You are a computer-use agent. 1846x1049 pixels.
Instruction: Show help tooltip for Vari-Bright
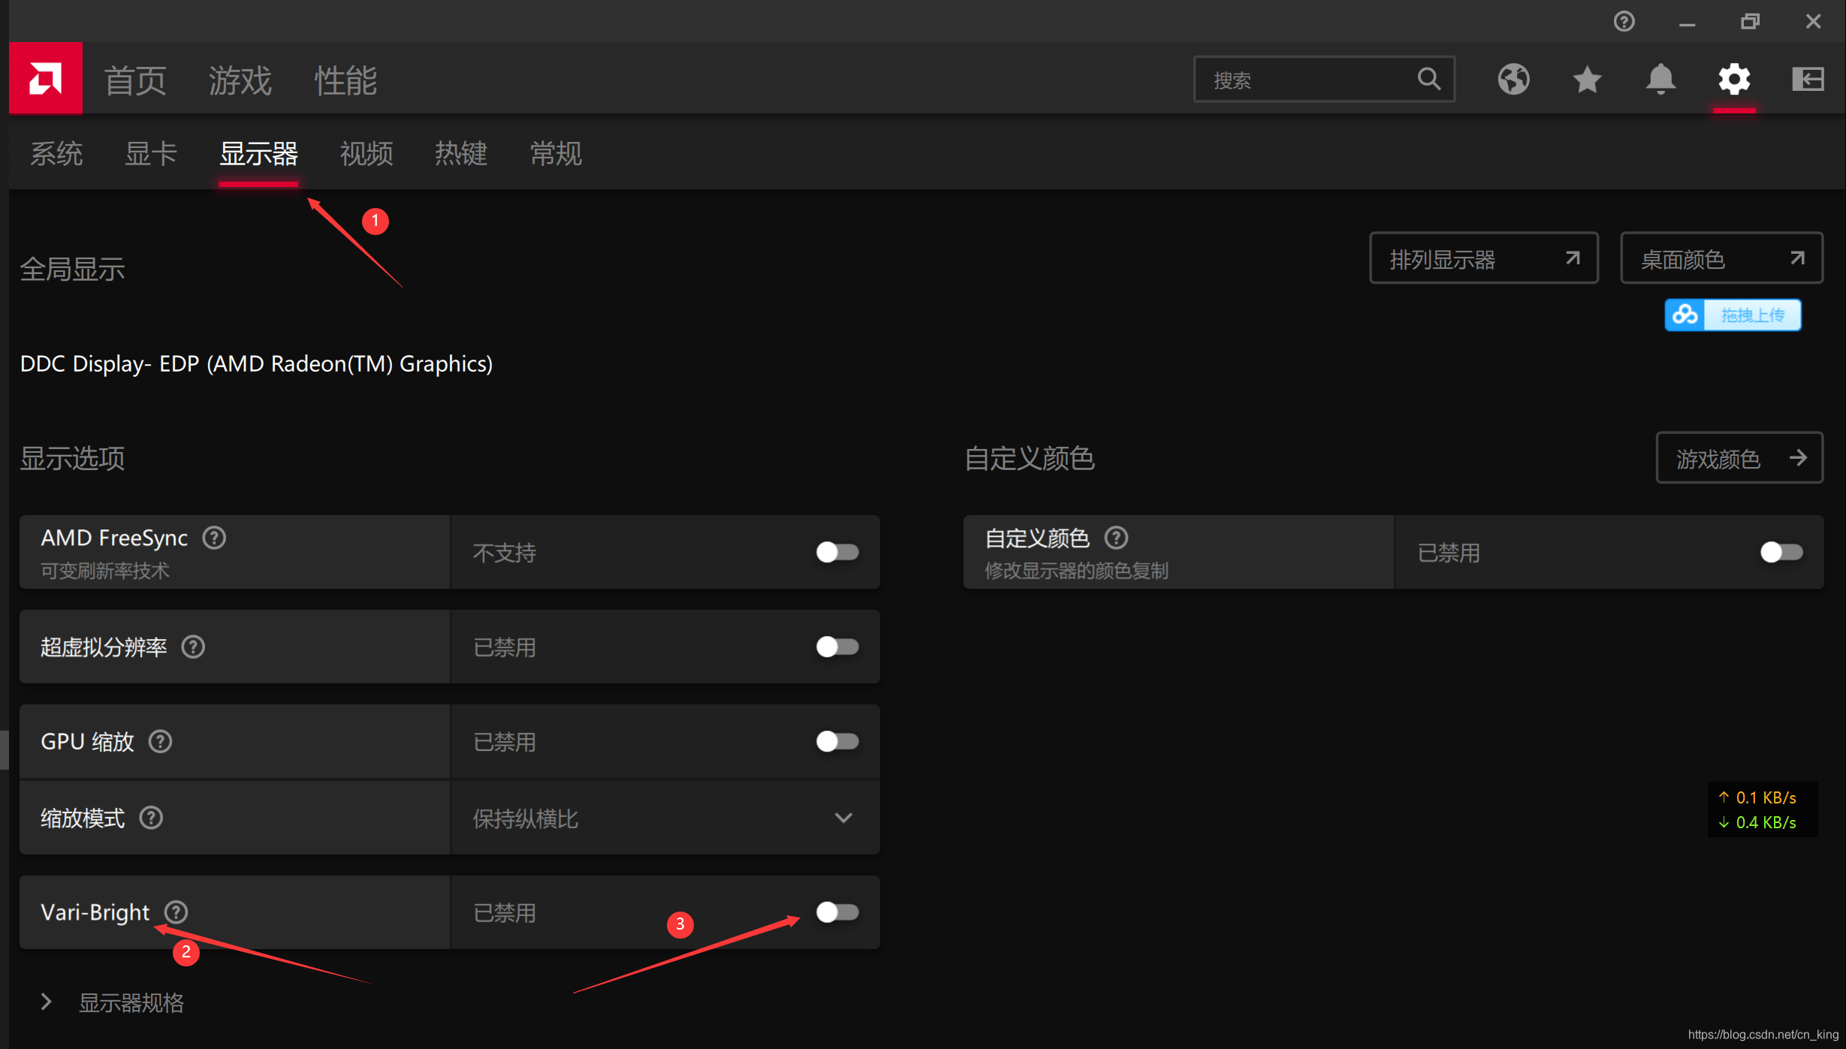176,912
